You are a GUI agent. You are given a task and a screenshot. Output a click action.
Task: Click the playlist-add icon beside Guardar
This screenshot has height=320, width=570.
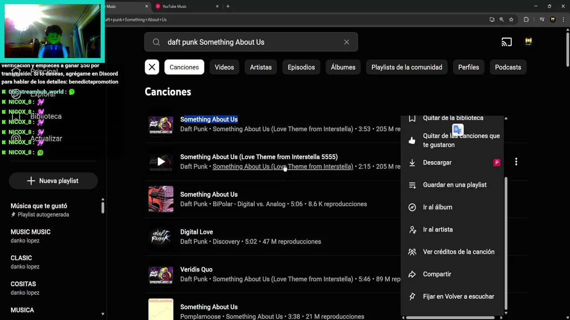coord(412,185)
